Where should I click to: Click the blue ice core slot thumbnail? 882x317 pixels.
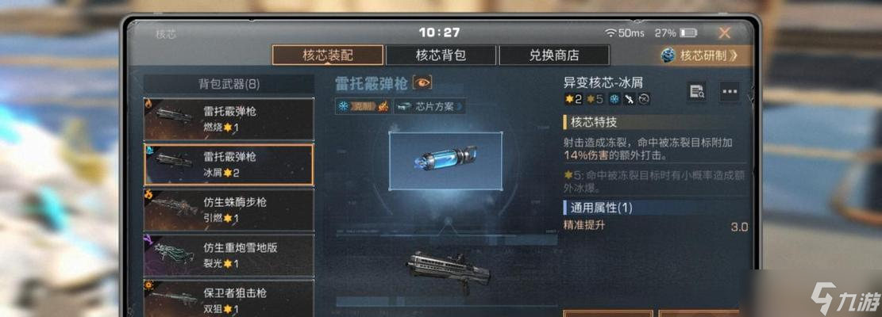[445, 161]
